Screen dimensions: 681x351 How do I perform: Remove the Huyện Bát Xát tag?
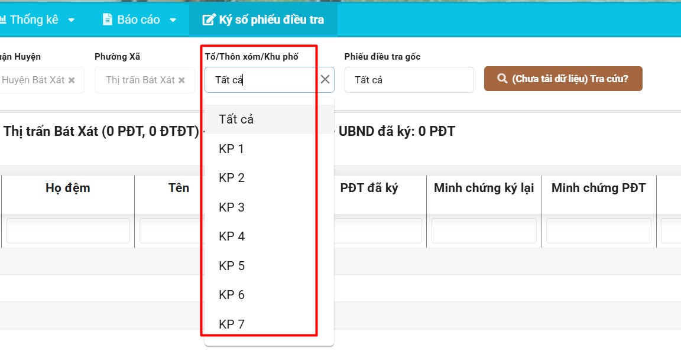pos(72,80)
